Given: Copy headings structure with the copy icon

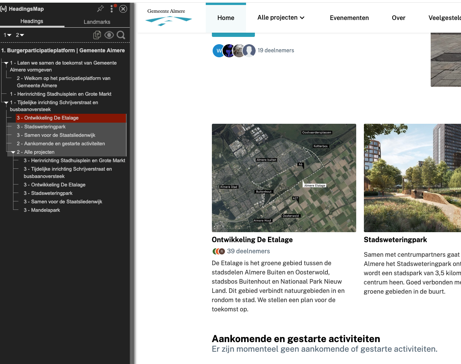Looking at the screenshot, I should click(97, 35).
